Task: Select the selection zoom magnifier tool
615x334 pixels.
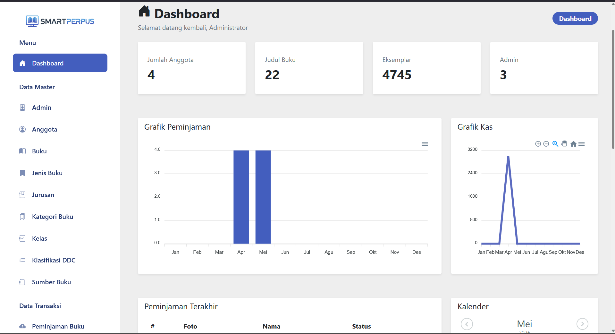Action: point(555,144)
